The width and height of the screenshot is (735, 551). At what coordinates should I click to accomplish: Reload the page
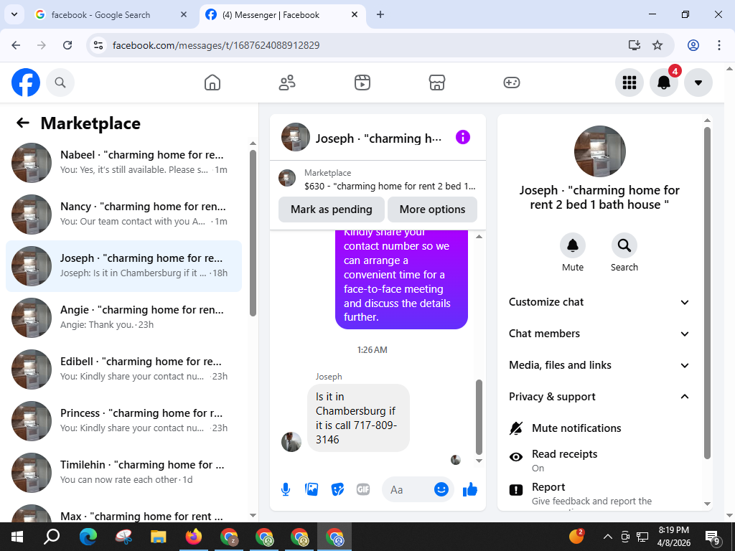[67, 45]
